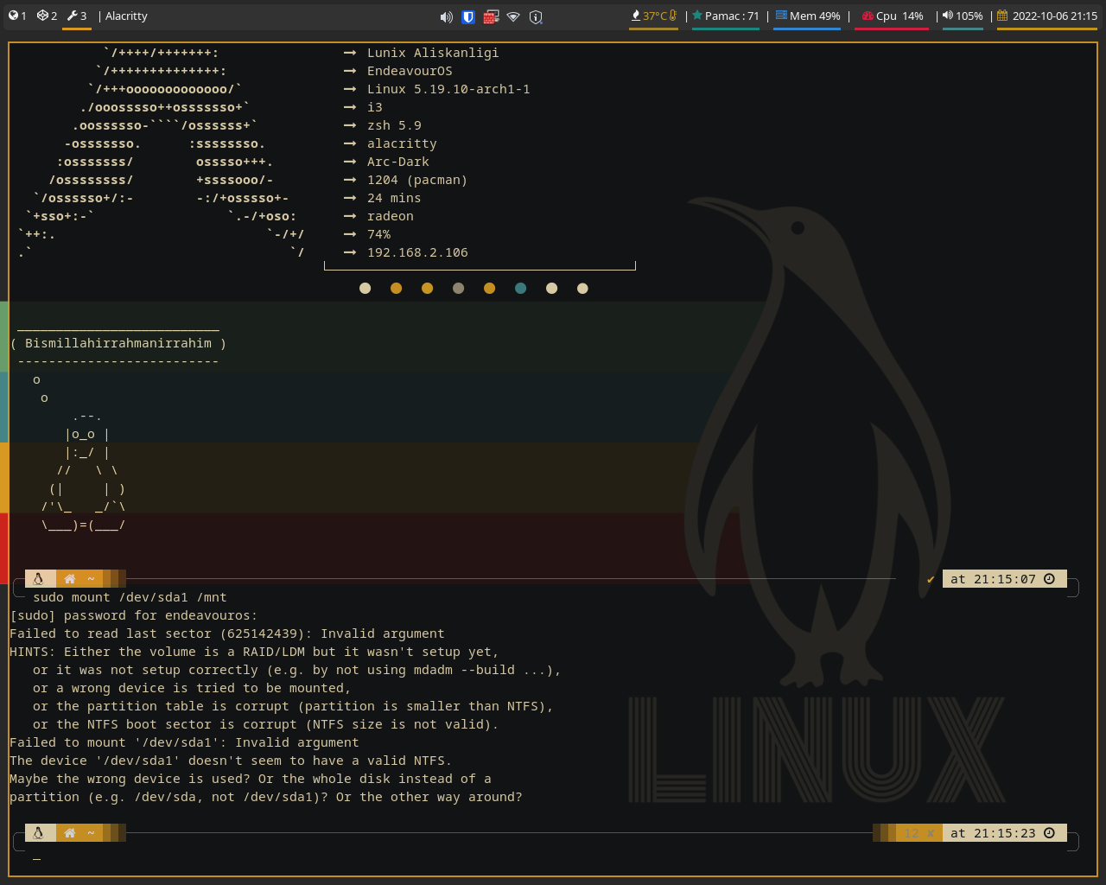Image resolution: width=1106 pixels, height=885 pixels.
Task: Click the time text 'at 21:15:07'
Action: (993, 579)
